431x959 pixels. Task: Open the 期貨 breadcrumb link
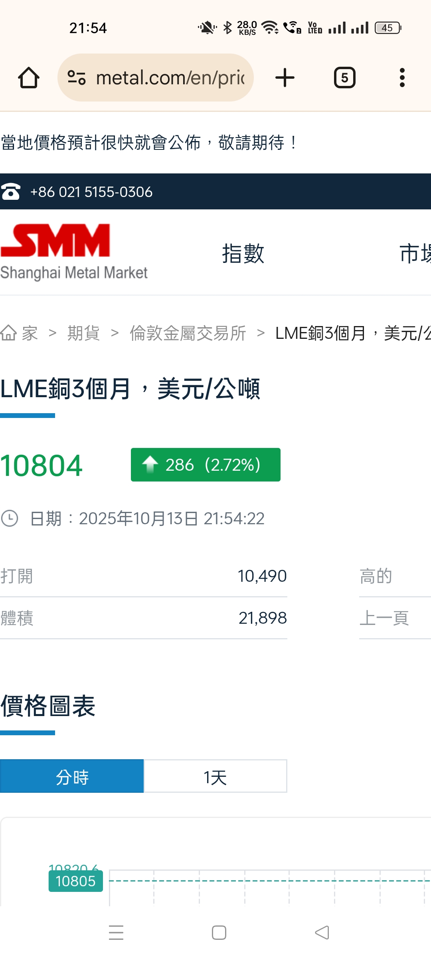point(83,333)
